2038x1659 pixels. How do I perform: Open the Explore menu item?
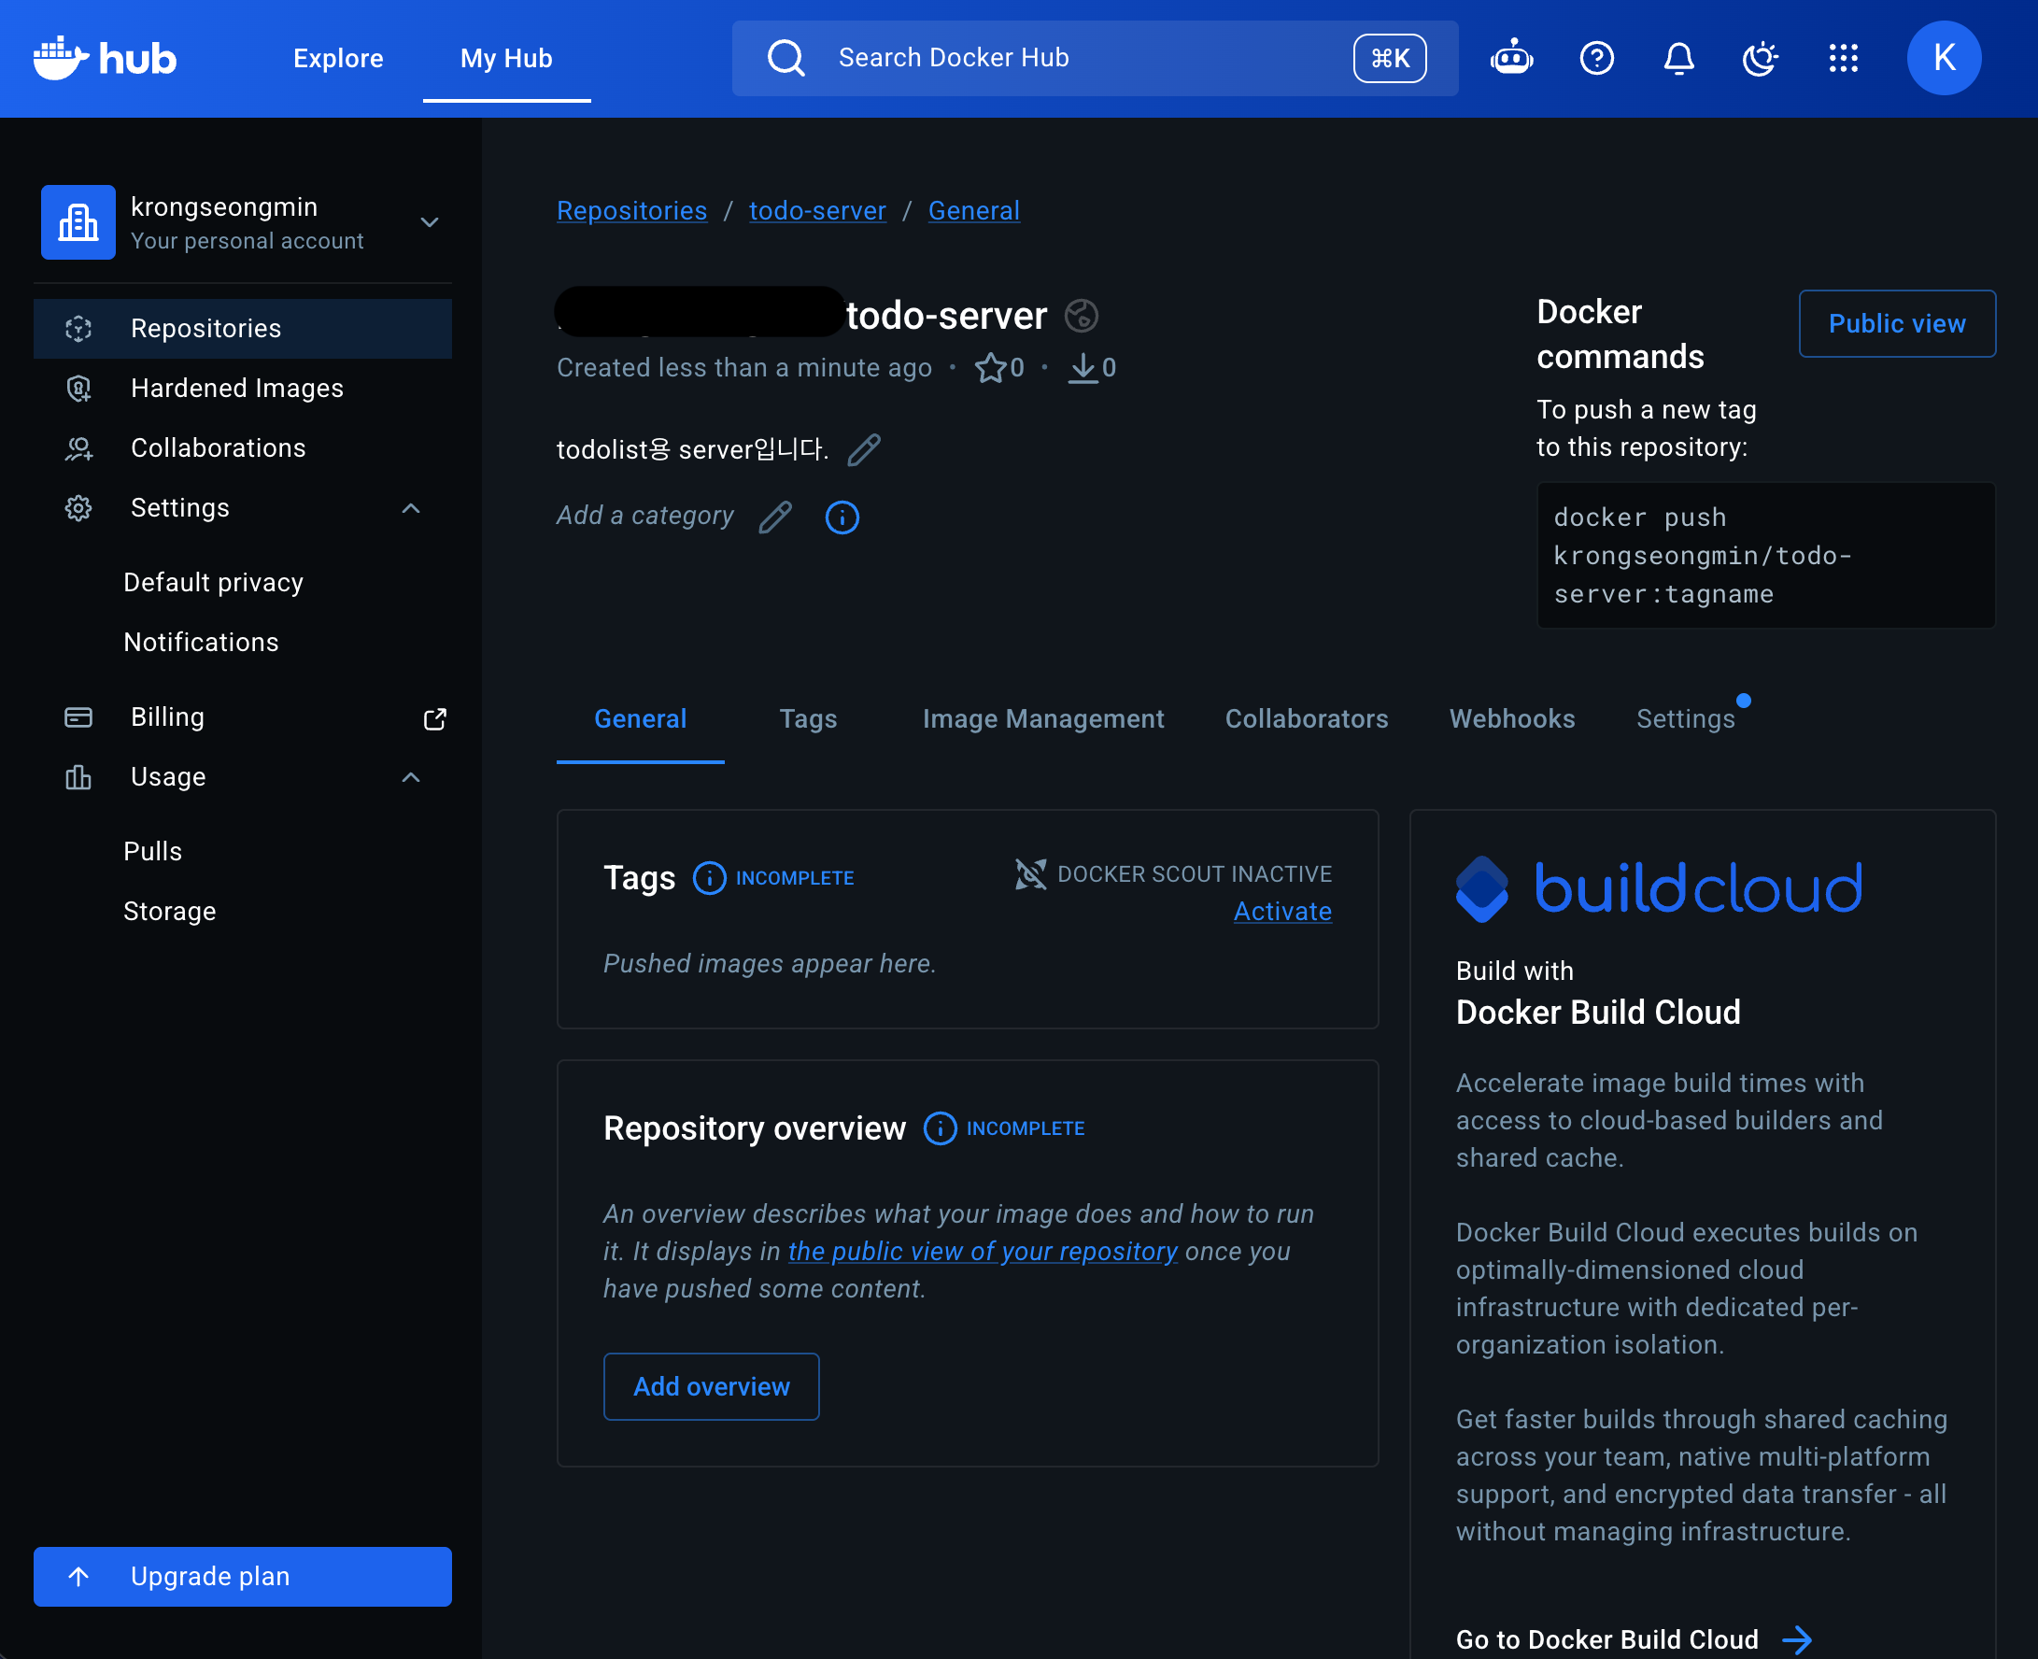pos(338,58)
